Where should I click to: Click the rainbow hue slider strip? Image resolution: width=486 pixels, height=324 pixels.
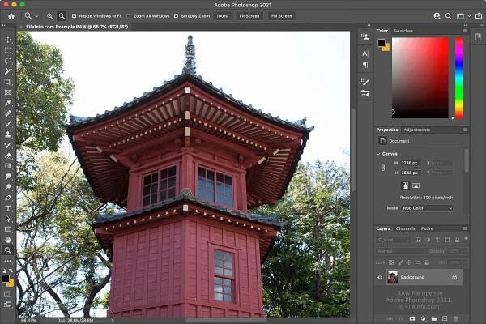458,77
